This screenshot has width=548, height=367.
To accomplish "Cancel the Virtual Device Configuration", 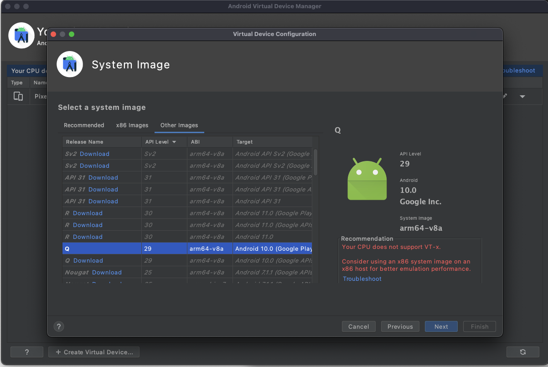I will [359, 326].
